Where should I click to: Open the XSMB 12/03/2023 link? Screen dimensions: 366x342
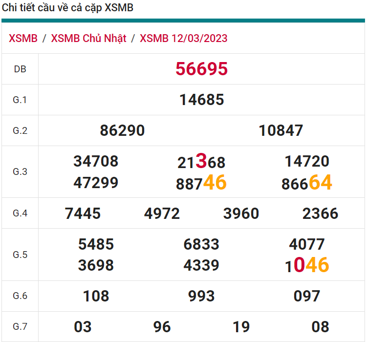pyautogui.click(x=183, y=38)
